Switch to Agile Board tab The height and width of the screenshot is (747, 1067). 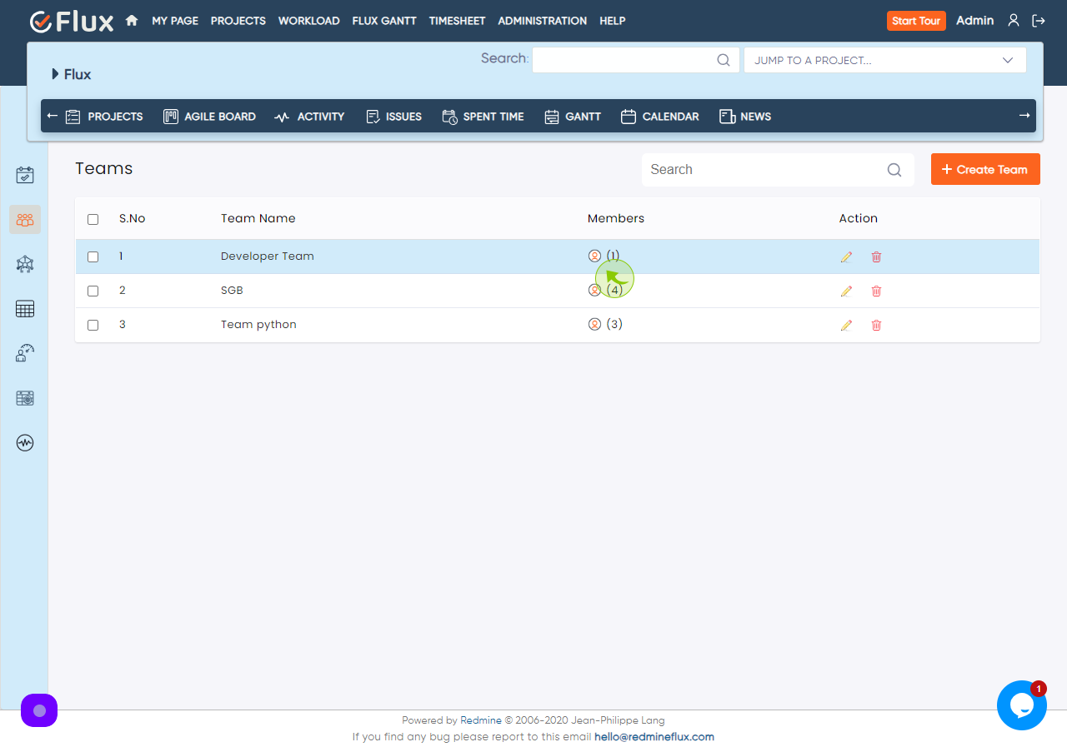[x=209, y=117]
